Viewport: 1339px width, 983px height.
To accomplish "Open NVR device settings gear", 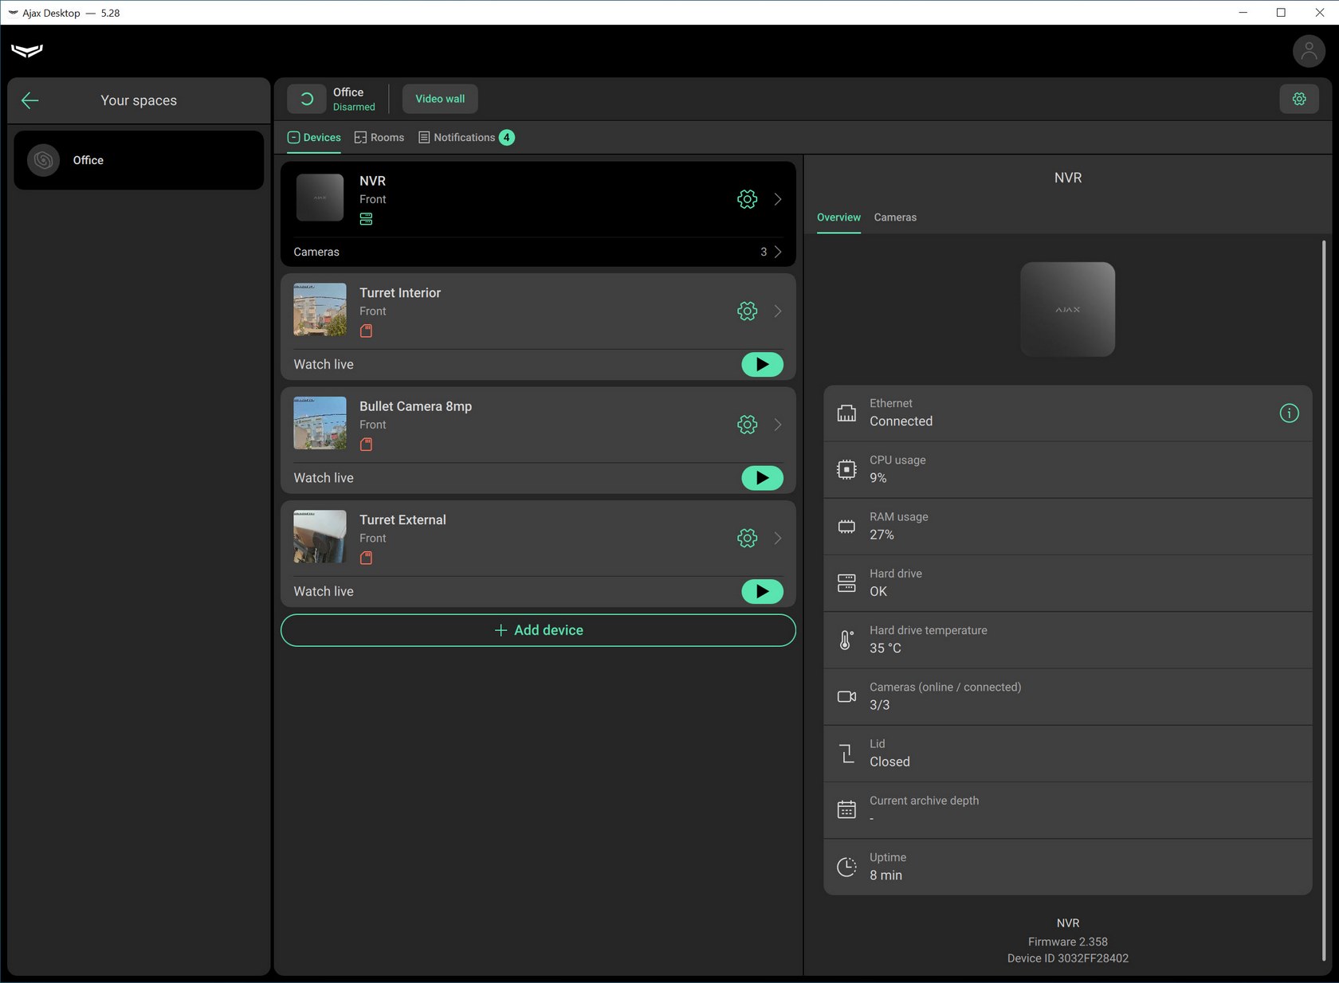I will [747, 199].
